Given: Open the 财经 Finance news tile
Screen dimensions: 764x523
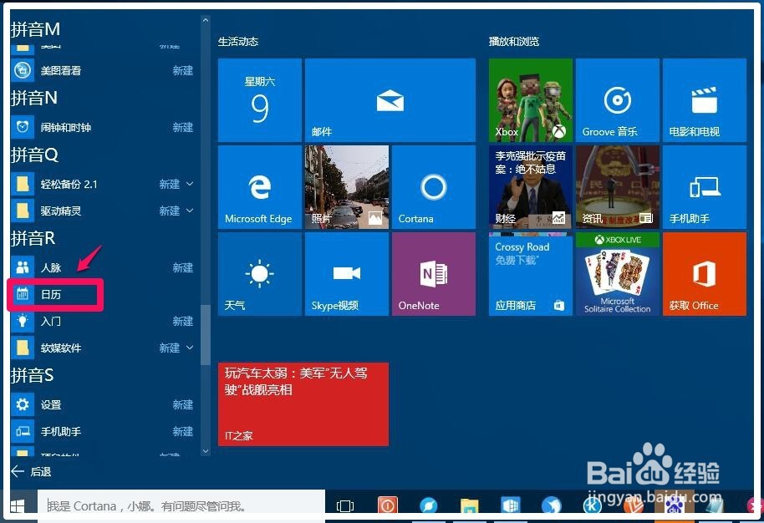Looking at the screenshot, I should click(531, 187).
